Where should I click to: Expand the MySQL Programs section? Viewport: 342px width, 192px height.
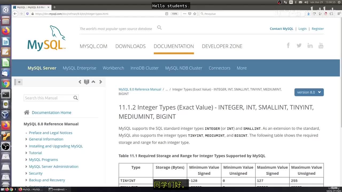point(26,160)
